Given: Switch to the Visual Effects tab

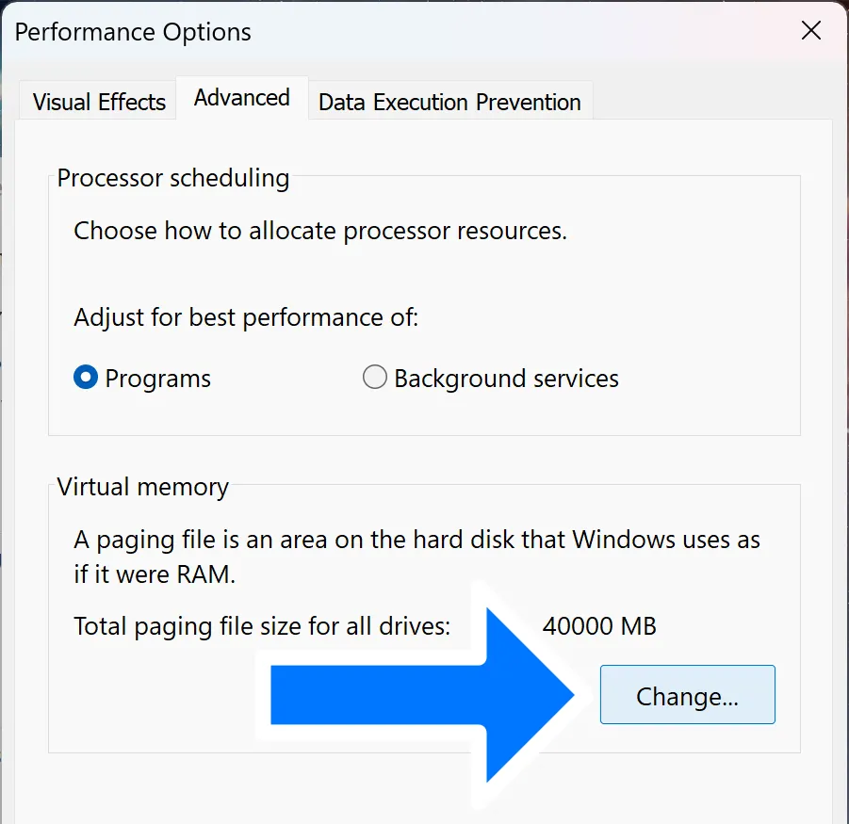Looking at the screenshot, I should (99, 103).
